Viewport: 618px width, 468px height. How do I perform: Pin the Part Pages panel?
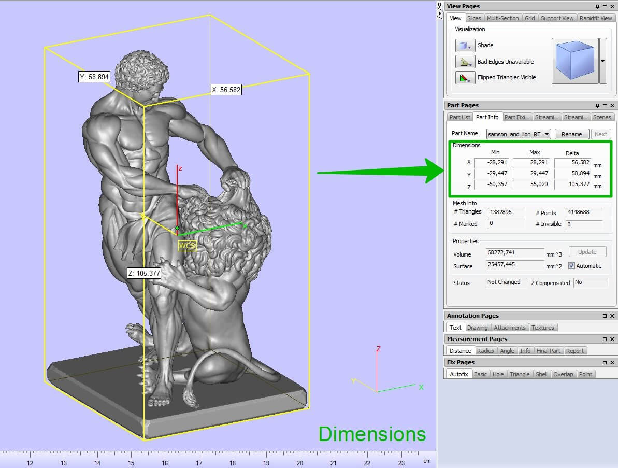[x=597, y=105]
